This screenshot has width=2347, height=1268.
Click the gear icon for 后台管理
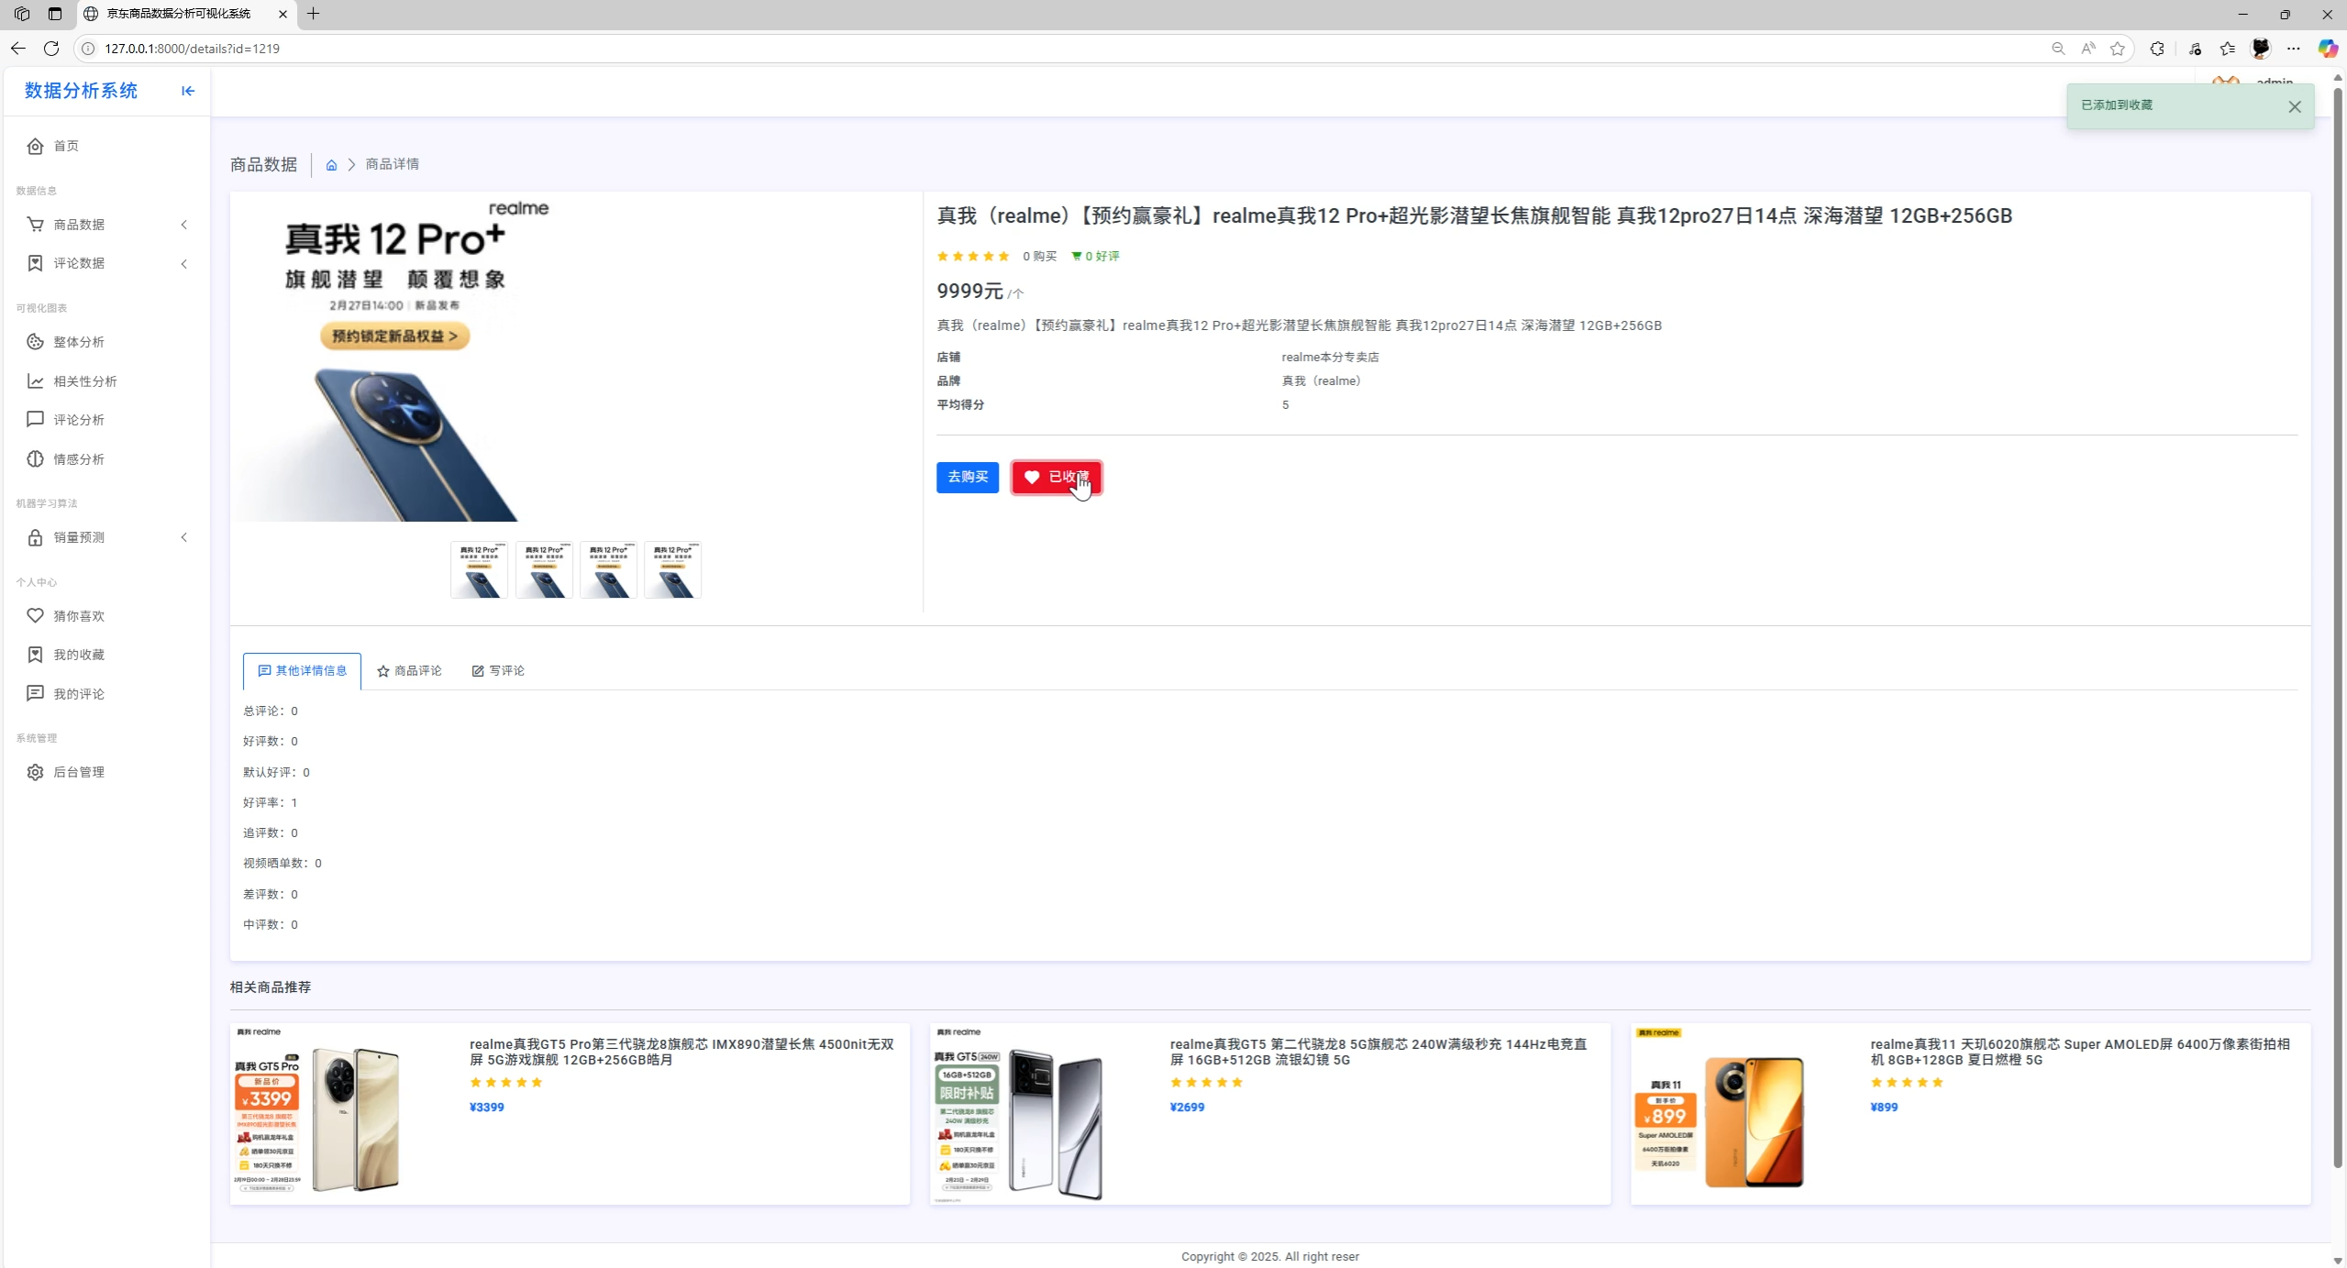(35, 772)
